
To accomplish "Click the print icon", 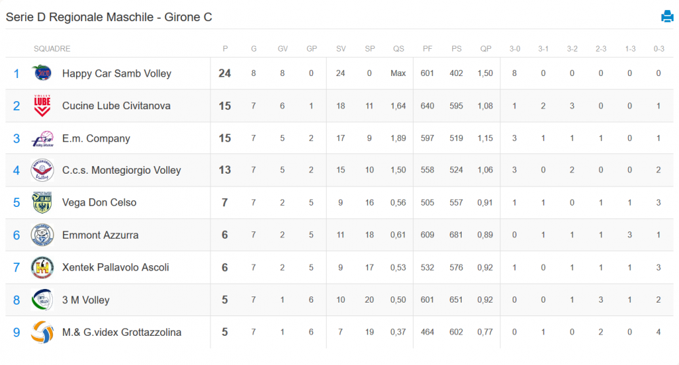I will [667, 16].
